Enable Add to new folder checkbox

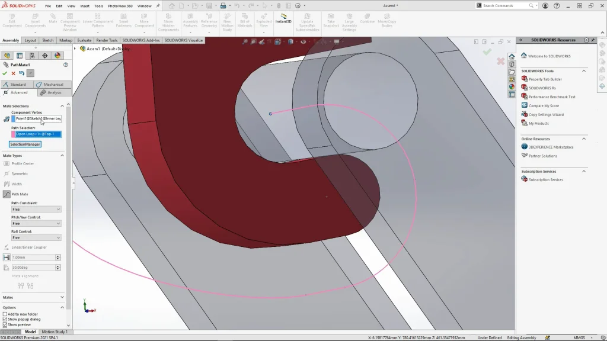[x=5, y=314]
